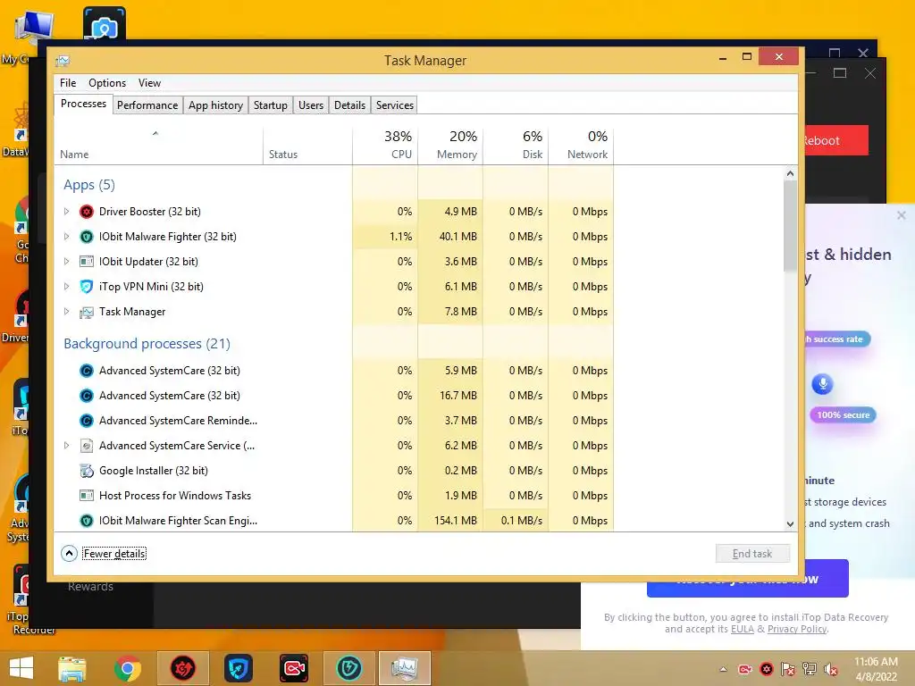Click the iTop VPN Mini shield icon

(x=87, y=287)
